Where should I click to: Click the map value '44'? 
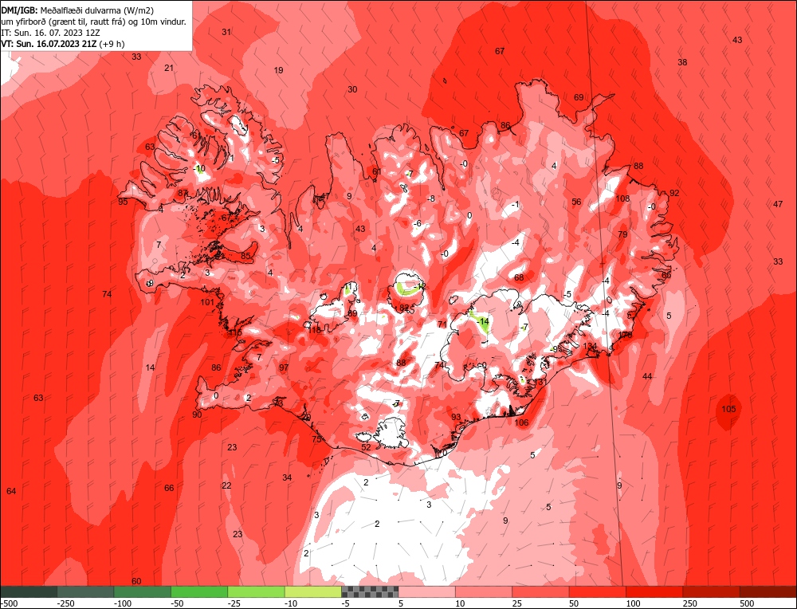[x=647, y=377]
